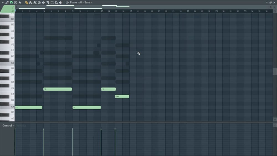Click the green corner panel above keyboard
Screen dimensions: 277x156
point(7,9)
